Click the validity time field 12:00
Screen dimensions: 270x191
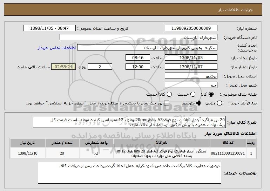coord(138,67)
